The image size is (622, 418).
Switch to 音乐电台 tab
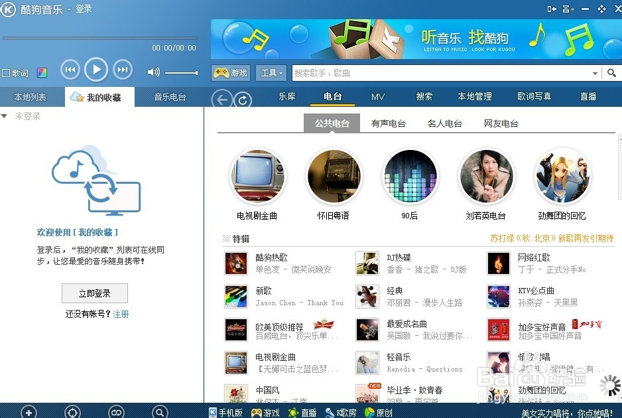click(170, 97)
